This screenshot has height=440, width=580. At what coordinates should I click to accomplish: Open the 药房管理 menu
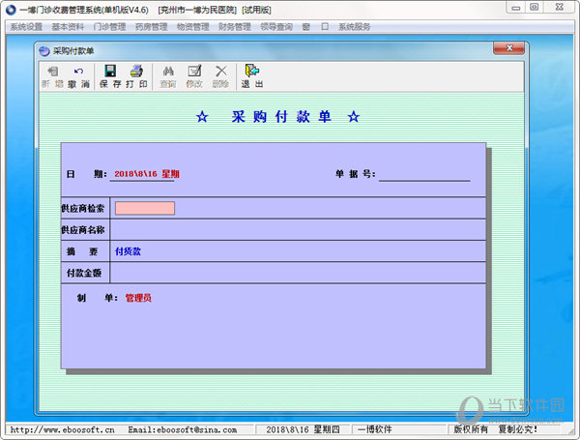[150, 27]
